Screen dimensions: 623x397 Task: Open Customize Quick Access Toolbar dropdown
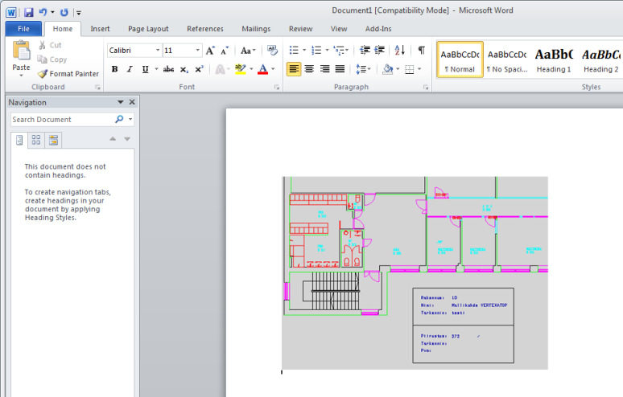(x=79, y=13)
